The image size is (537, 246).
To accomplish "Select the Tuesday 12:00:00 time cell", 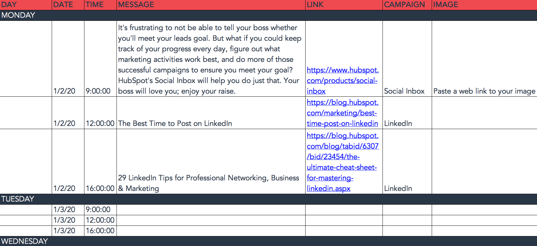I will point(100,220).
